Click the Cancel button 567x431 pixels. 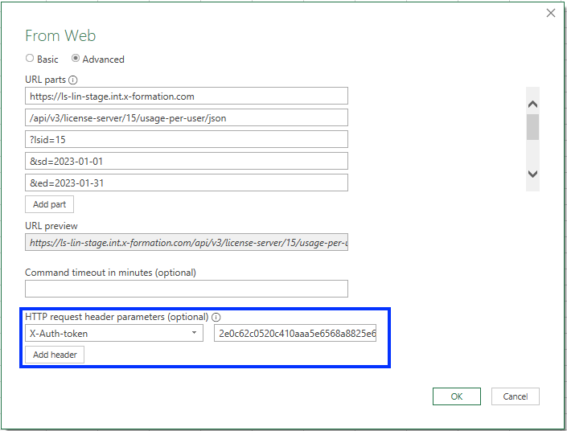coord(516,396)
